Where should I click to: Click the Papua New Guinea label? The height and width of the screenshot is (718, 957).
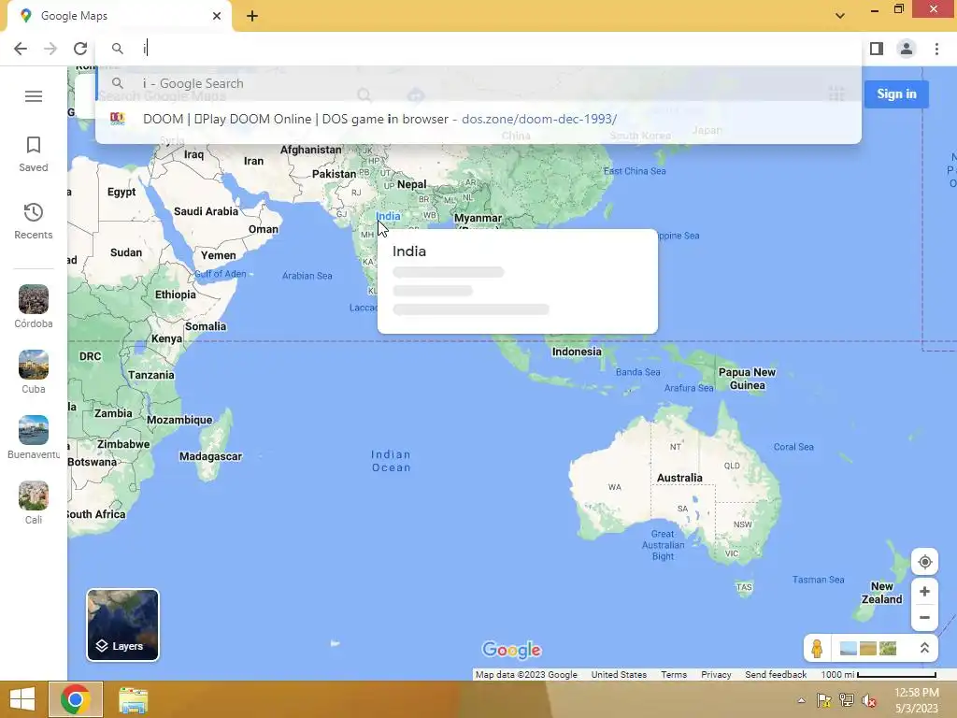click(747, 379)
